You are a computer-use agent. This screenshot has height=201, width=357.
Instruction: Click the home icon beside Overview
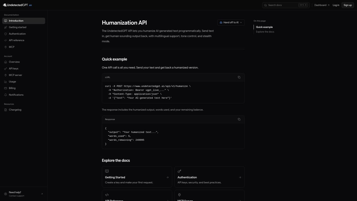coord(6,62)
